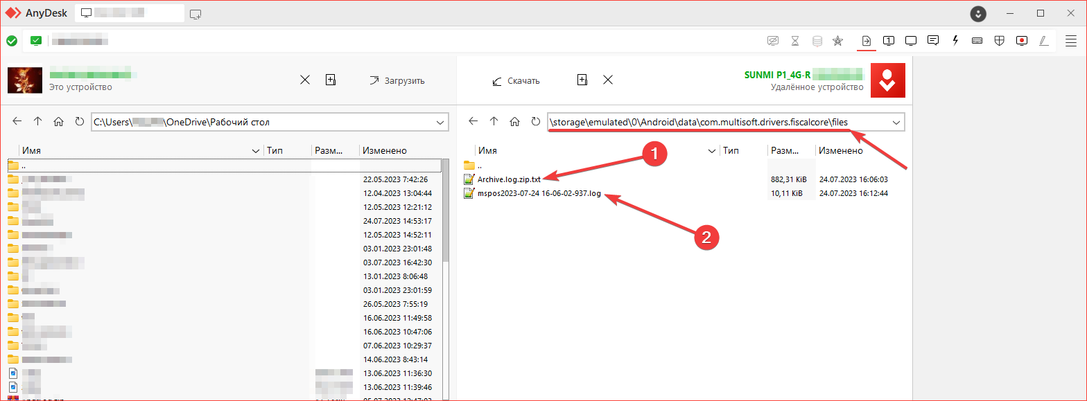This screenshot has height=401, width=1087.
Task: Create new folder in the remote panel
Action: pyautogui.click(x=582, y=80)
